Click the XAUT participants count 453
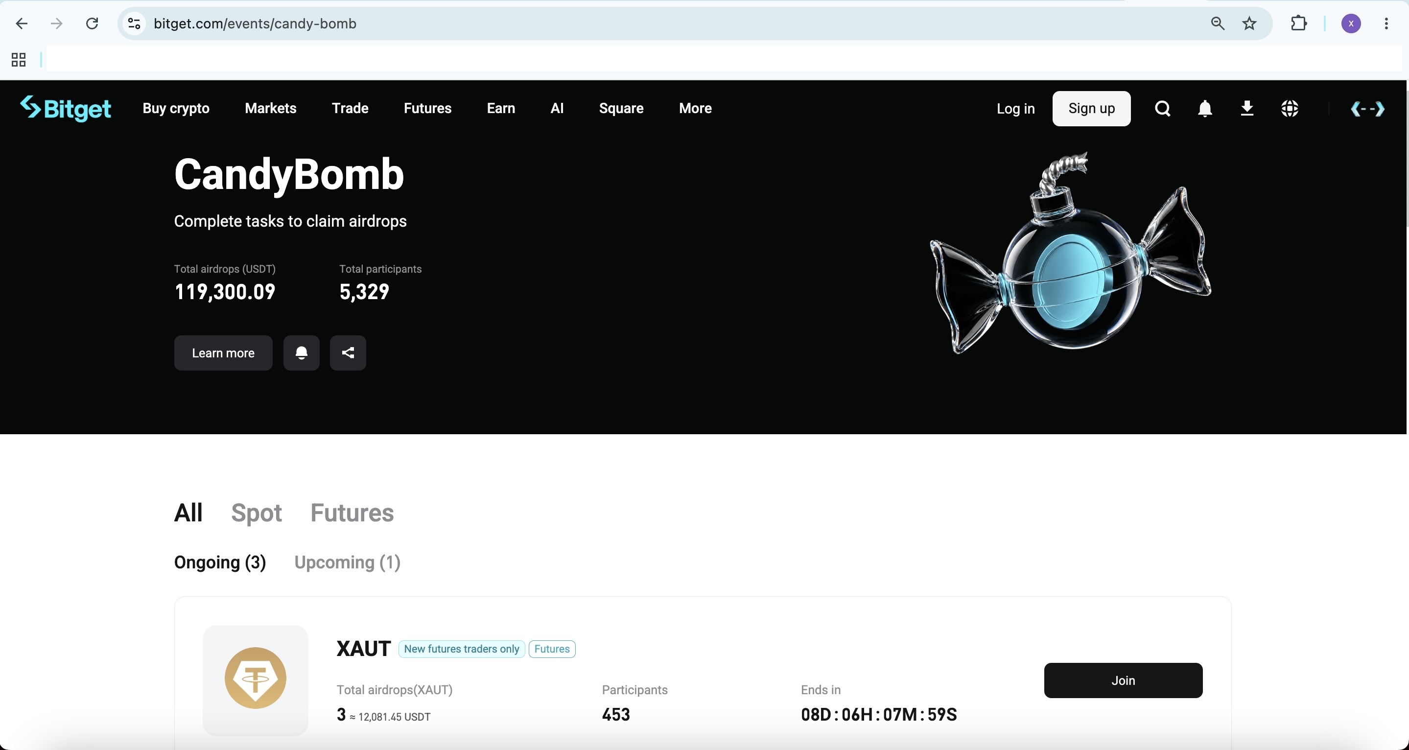This screenshot has height=750, width=1409. point(616,714)
